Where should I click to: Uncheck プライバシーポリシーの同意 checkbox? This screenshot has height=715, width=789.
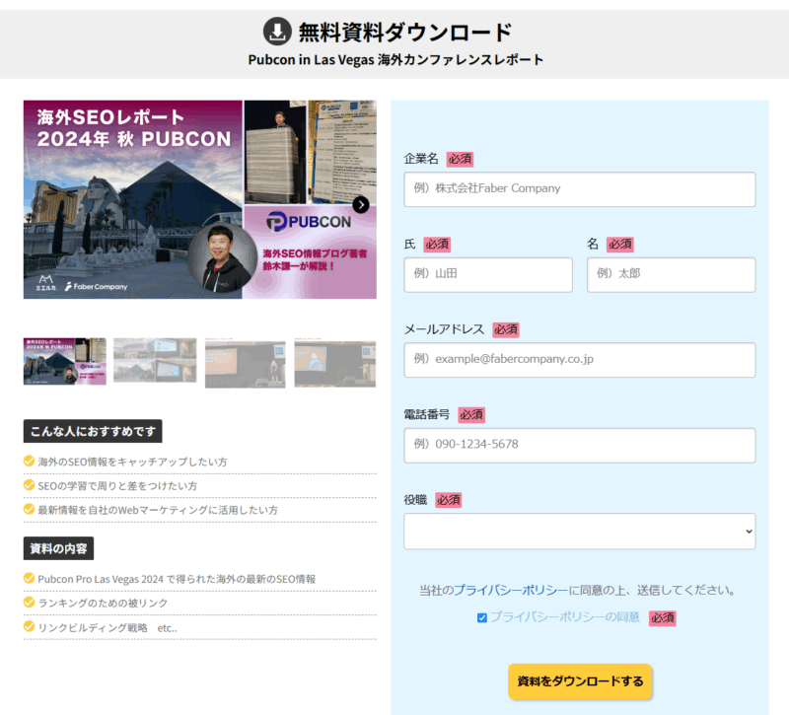(x=482, y=617)
